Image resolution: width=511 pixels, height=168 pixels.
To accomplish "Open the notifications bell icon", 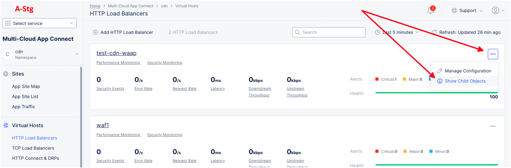I will (430, 10).
